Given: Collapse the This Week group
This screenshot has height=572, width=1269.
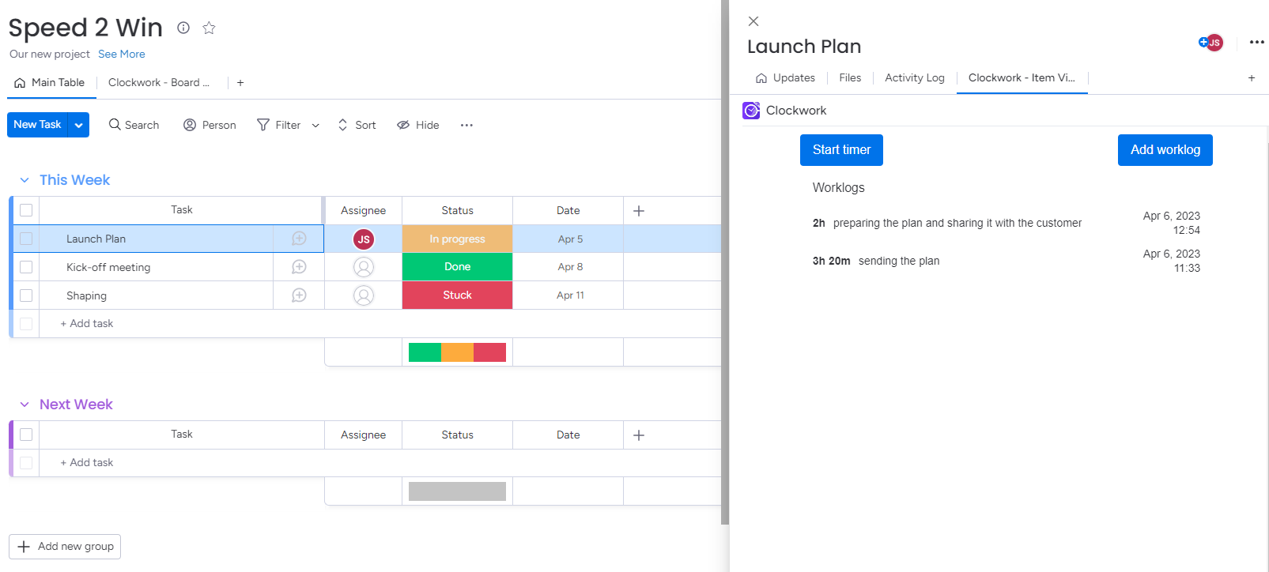Looking at the screenshot, I should tap(25, 180).
